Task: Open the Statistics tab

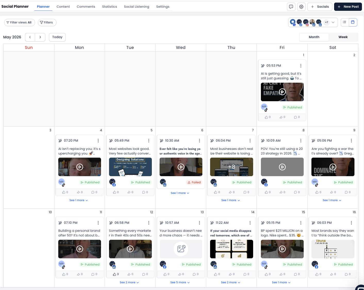Action: tap(110, 7)
